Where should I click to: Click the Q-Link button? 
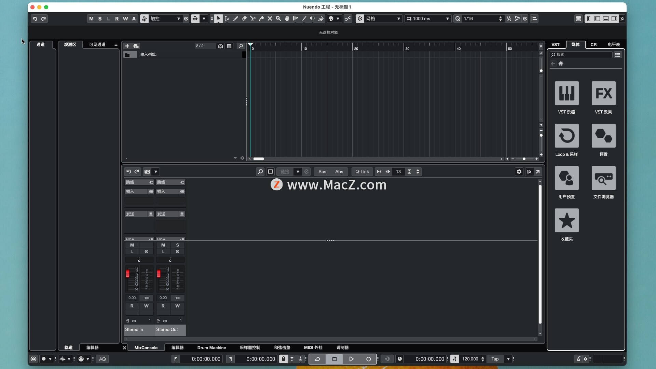tap(362, 172)
